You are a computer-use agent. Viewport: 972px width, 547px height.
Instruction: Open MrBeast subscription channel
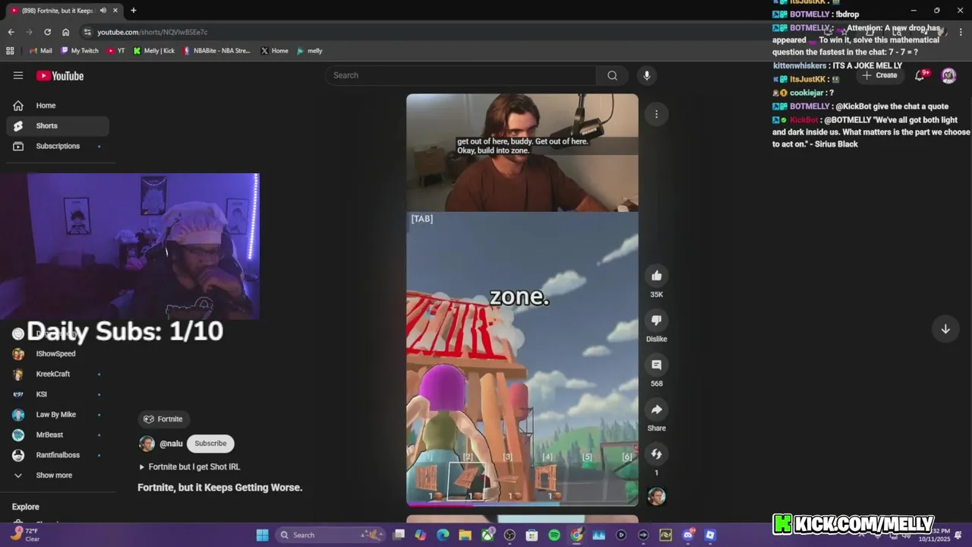pos(58,435)
